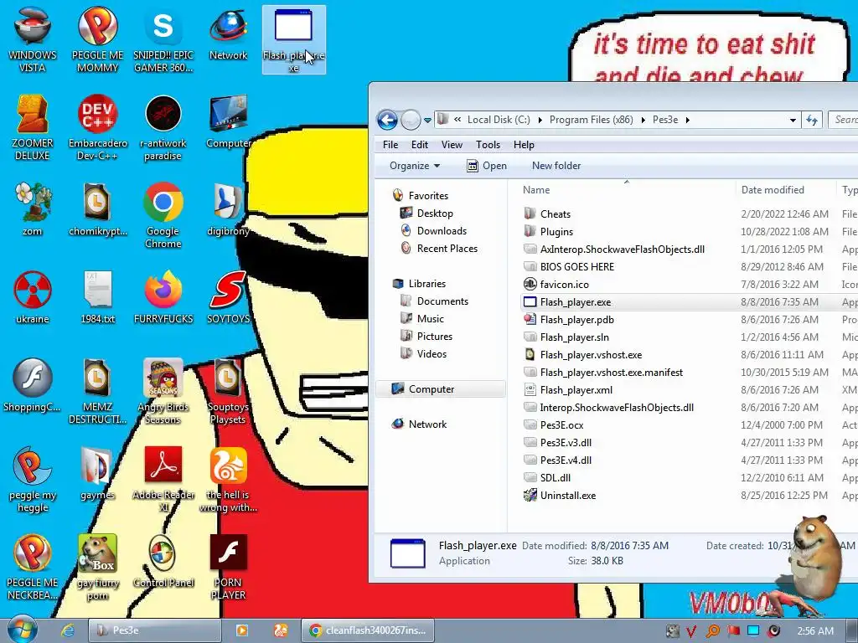Viewport: 858px width, 643px height.
Task: Click the chomikrypt... desktop icon
Action: point(97,208)
